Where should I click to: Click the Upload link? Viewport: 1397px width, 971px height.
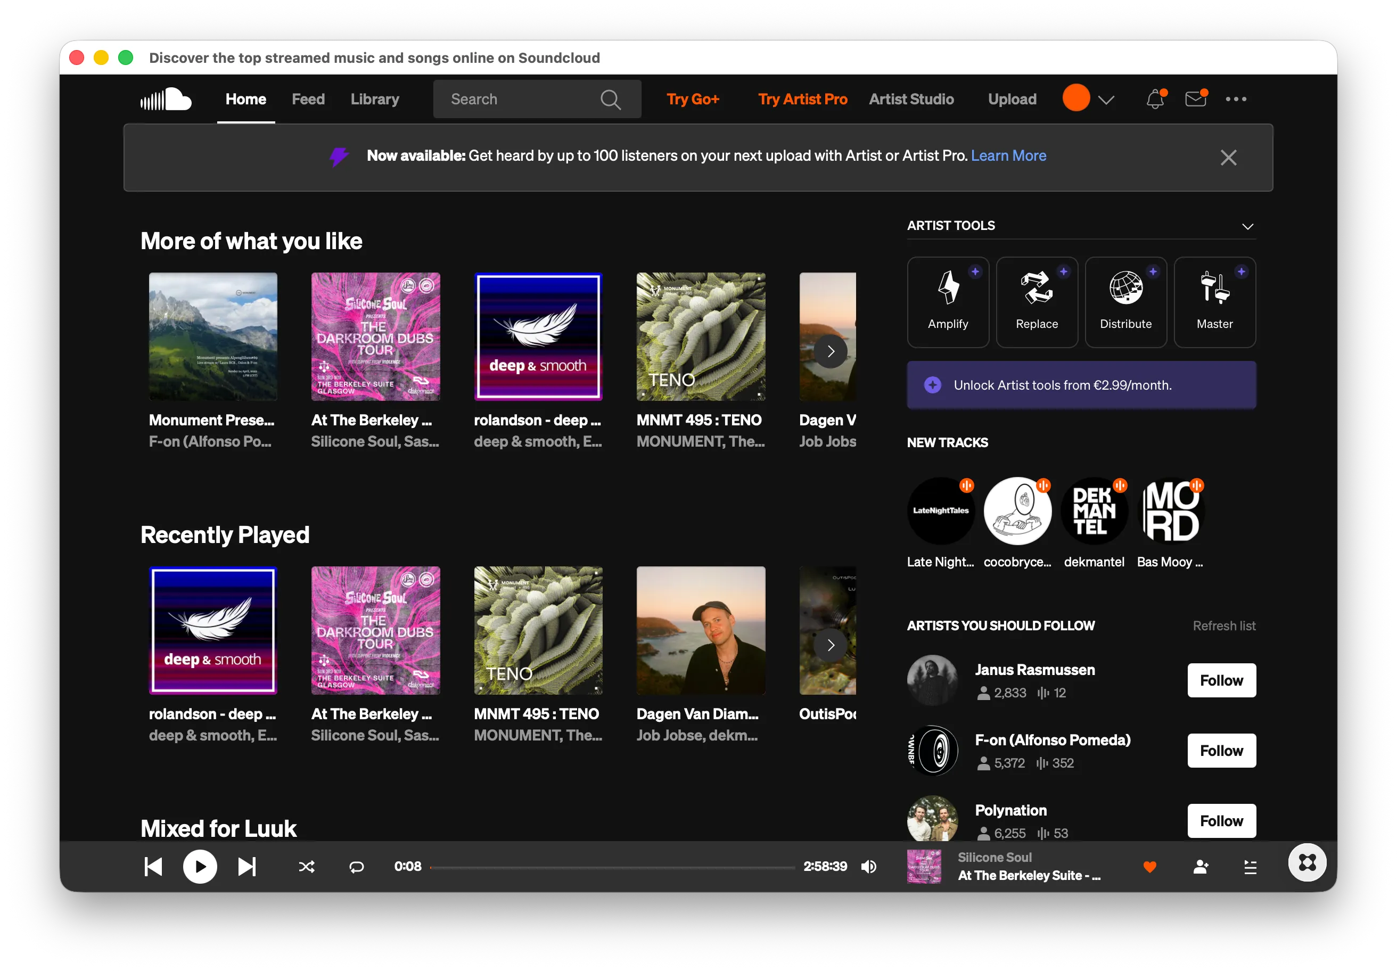click(1012, 98)
